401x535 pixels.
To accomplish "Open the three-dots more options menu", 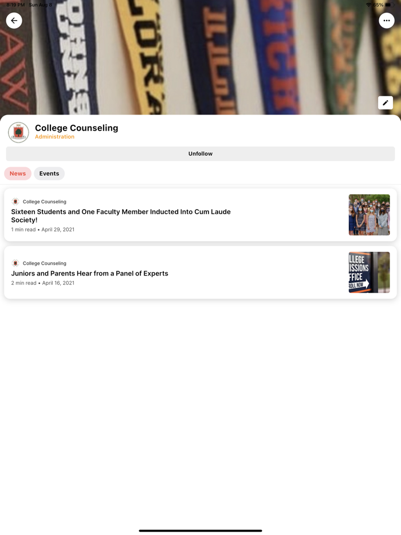I will [386, 21].
